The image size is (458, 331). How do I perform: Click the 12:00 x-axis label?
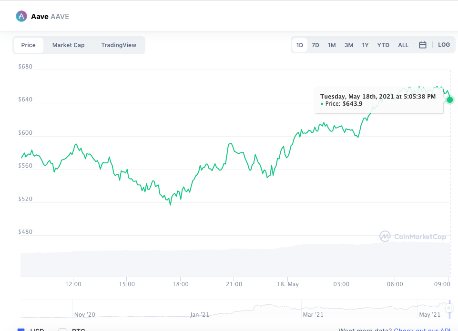[73, 284]
